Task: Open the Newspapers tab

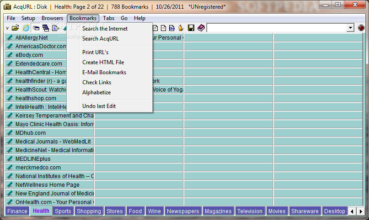Action: click(x=183, y=211)
